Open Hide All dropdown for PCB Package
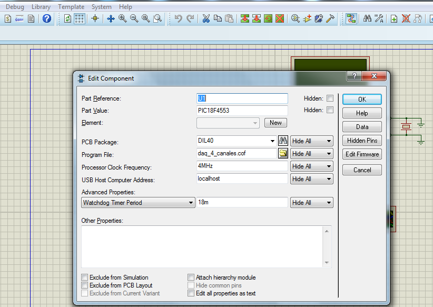 [x=311, y=141]
